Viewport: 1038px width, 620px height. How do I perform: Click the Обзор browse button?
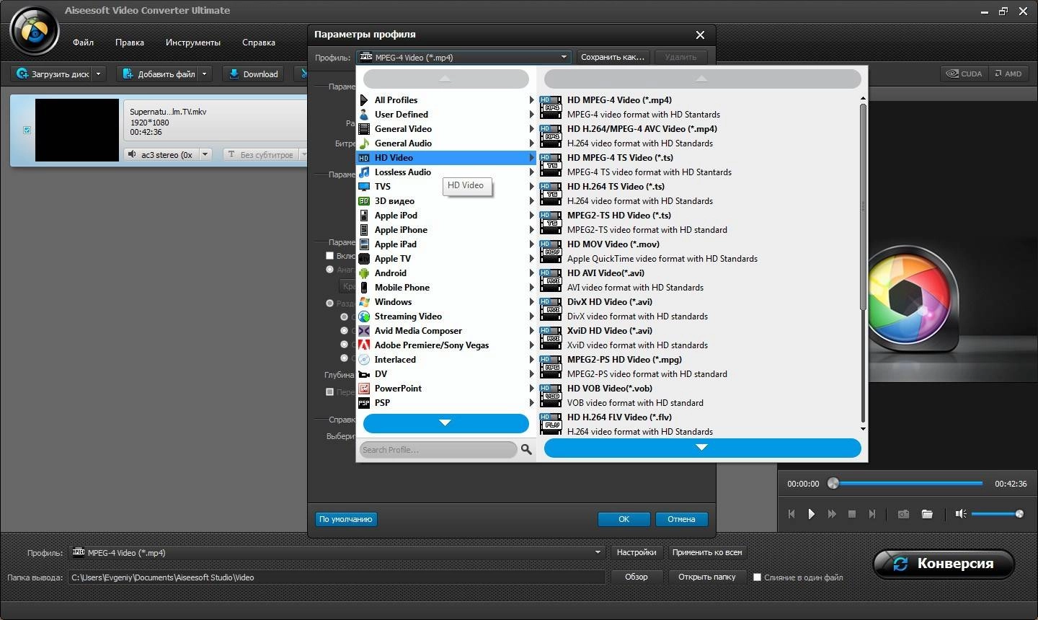636,577
